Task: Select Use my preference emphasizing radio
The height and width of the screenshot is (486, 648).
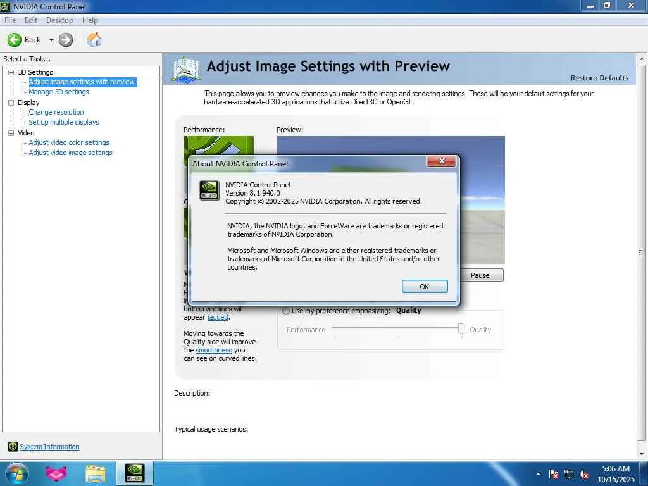Action: (x=286, y=311)
